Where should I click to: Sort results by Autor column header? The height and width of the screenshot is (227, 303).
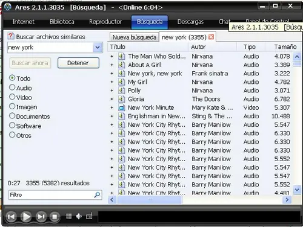pyautogui.click(x=213, y=47)
